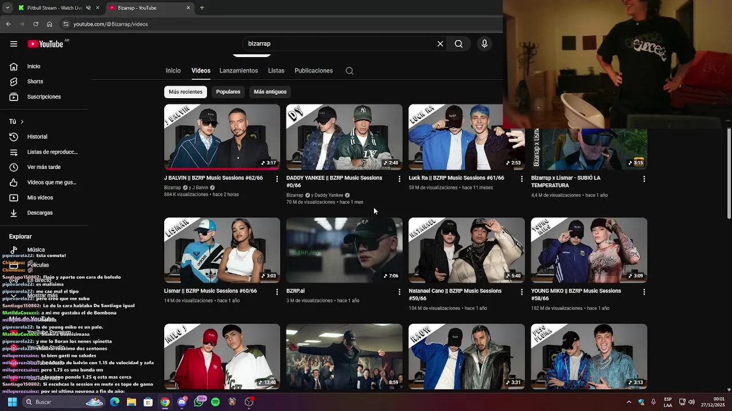Open a new browser tab
This screenshot has height=411, width=732.
(202, 8)
